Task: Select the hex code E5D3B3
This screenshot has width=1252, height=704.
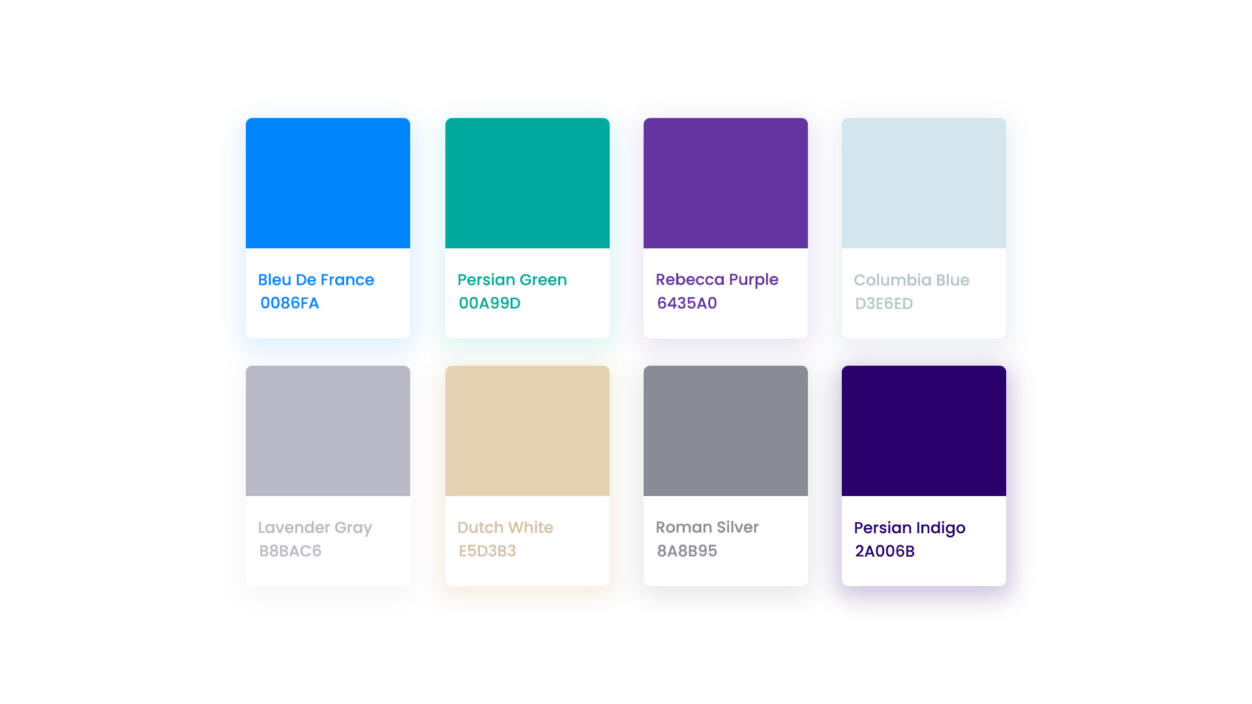Action: tap(487, 551)
